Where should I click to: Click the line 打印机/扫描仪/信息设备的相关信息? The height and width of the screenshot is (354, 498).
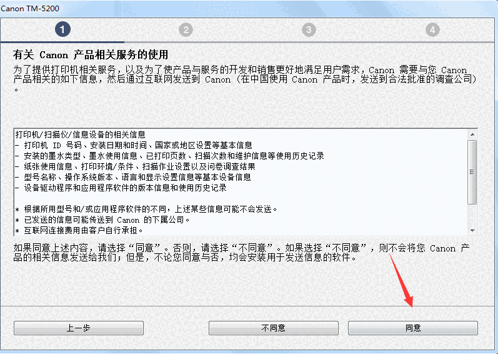coord(81,134)
